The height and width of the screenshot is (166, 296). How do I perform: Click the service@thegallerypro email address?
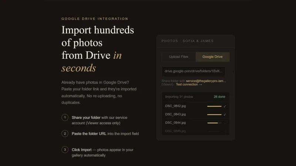click(206, 81)
